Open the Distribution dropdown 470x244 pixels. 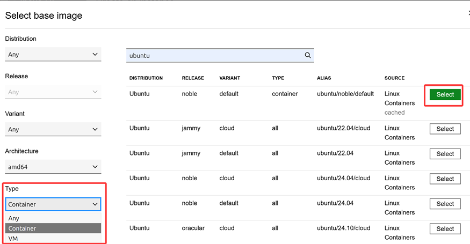click(53, 55)
